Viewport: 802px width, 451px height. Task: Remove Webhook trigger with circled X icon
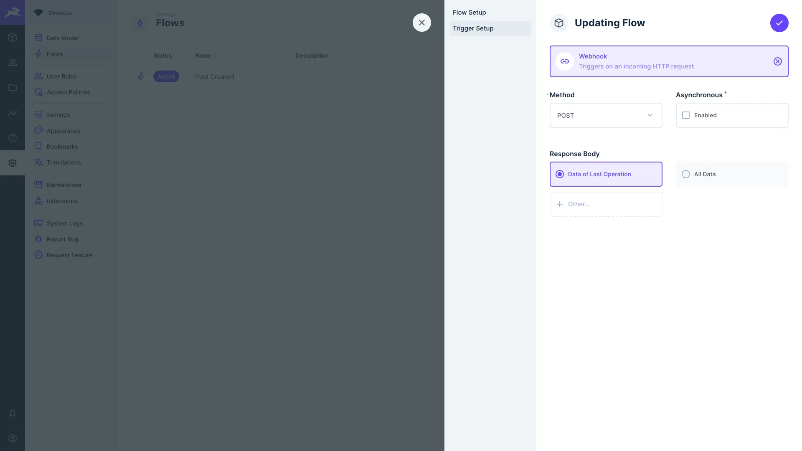coord(777,61)
